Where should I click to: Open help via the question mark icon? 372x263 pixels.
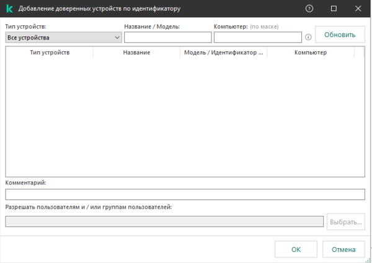(309, 9)
